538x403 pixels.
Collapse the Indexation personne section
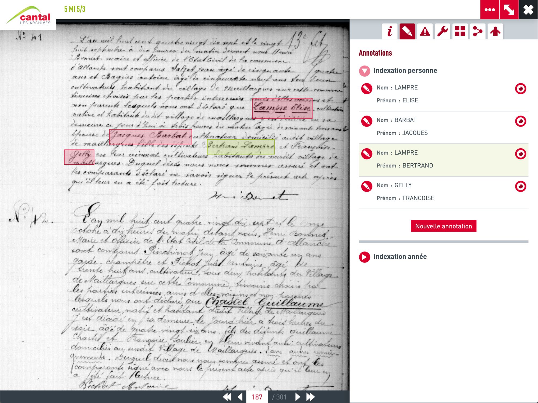pos(364,71)
